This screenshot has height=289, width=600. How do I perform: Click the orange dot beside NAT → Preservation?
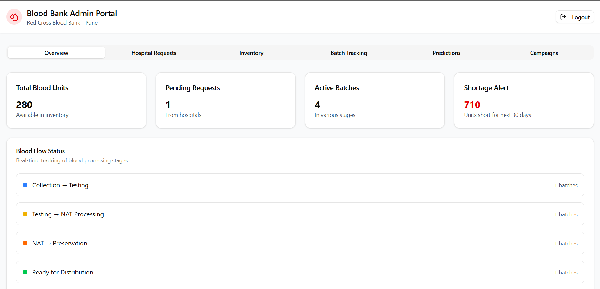click(x=25, y=243)
